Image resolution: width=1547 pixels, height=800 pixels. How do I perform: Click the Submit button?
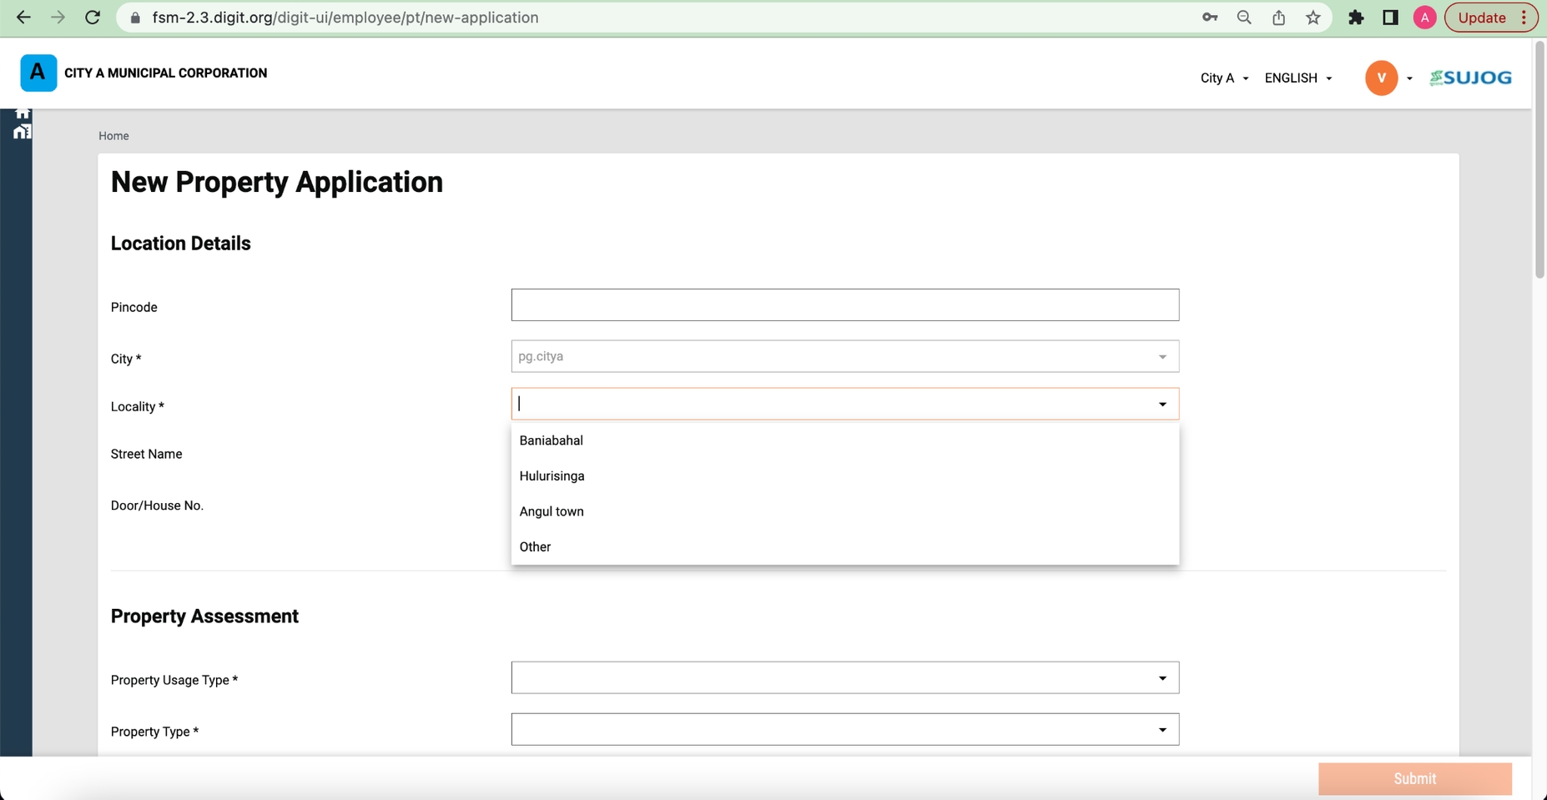pos(1414,778)
